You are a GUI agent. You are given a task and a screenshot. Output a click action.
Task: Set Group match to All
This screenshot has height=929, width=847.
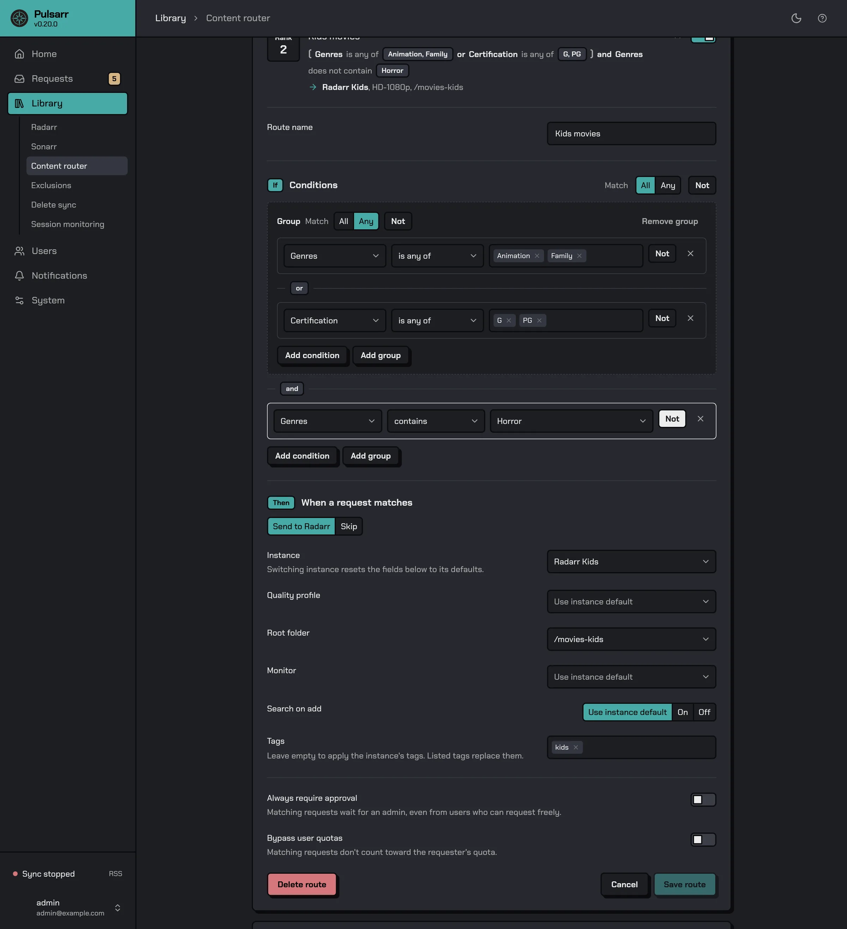(x=343, y=221)
